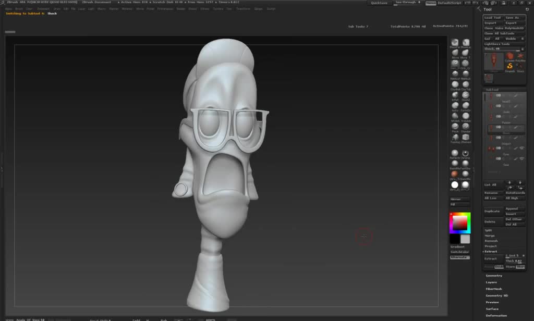Click inside the color picker square
Image resolution: width=534 pixels, height=321 pixels.
(x=460, y=223)
